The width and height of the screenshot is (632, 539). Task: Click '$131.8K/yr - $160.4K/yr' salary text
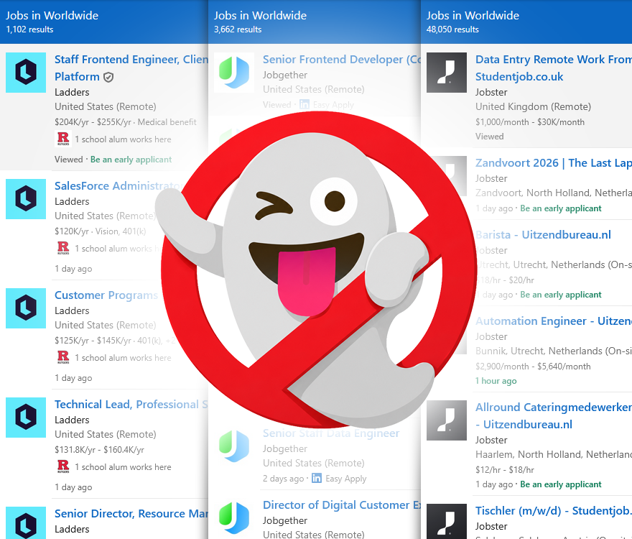pos(99,450)
